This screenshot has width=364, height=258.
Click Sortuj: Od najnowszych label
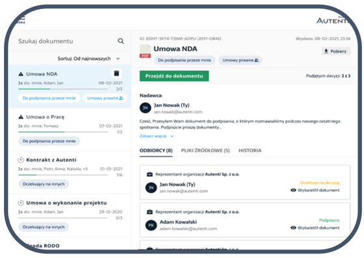point(84,59)
